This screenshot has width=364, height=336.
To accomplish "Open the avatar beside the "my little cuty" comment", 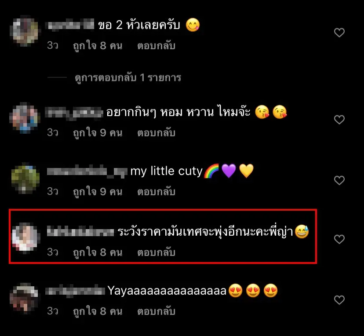I will (x=25, y=179).
